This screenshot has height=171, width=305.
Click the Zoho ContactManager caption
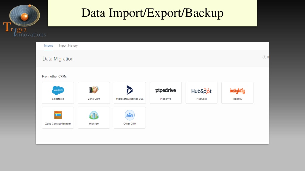click(x=58, y=124)
